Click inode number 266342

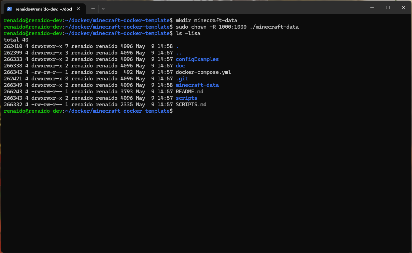click(13, 72)
